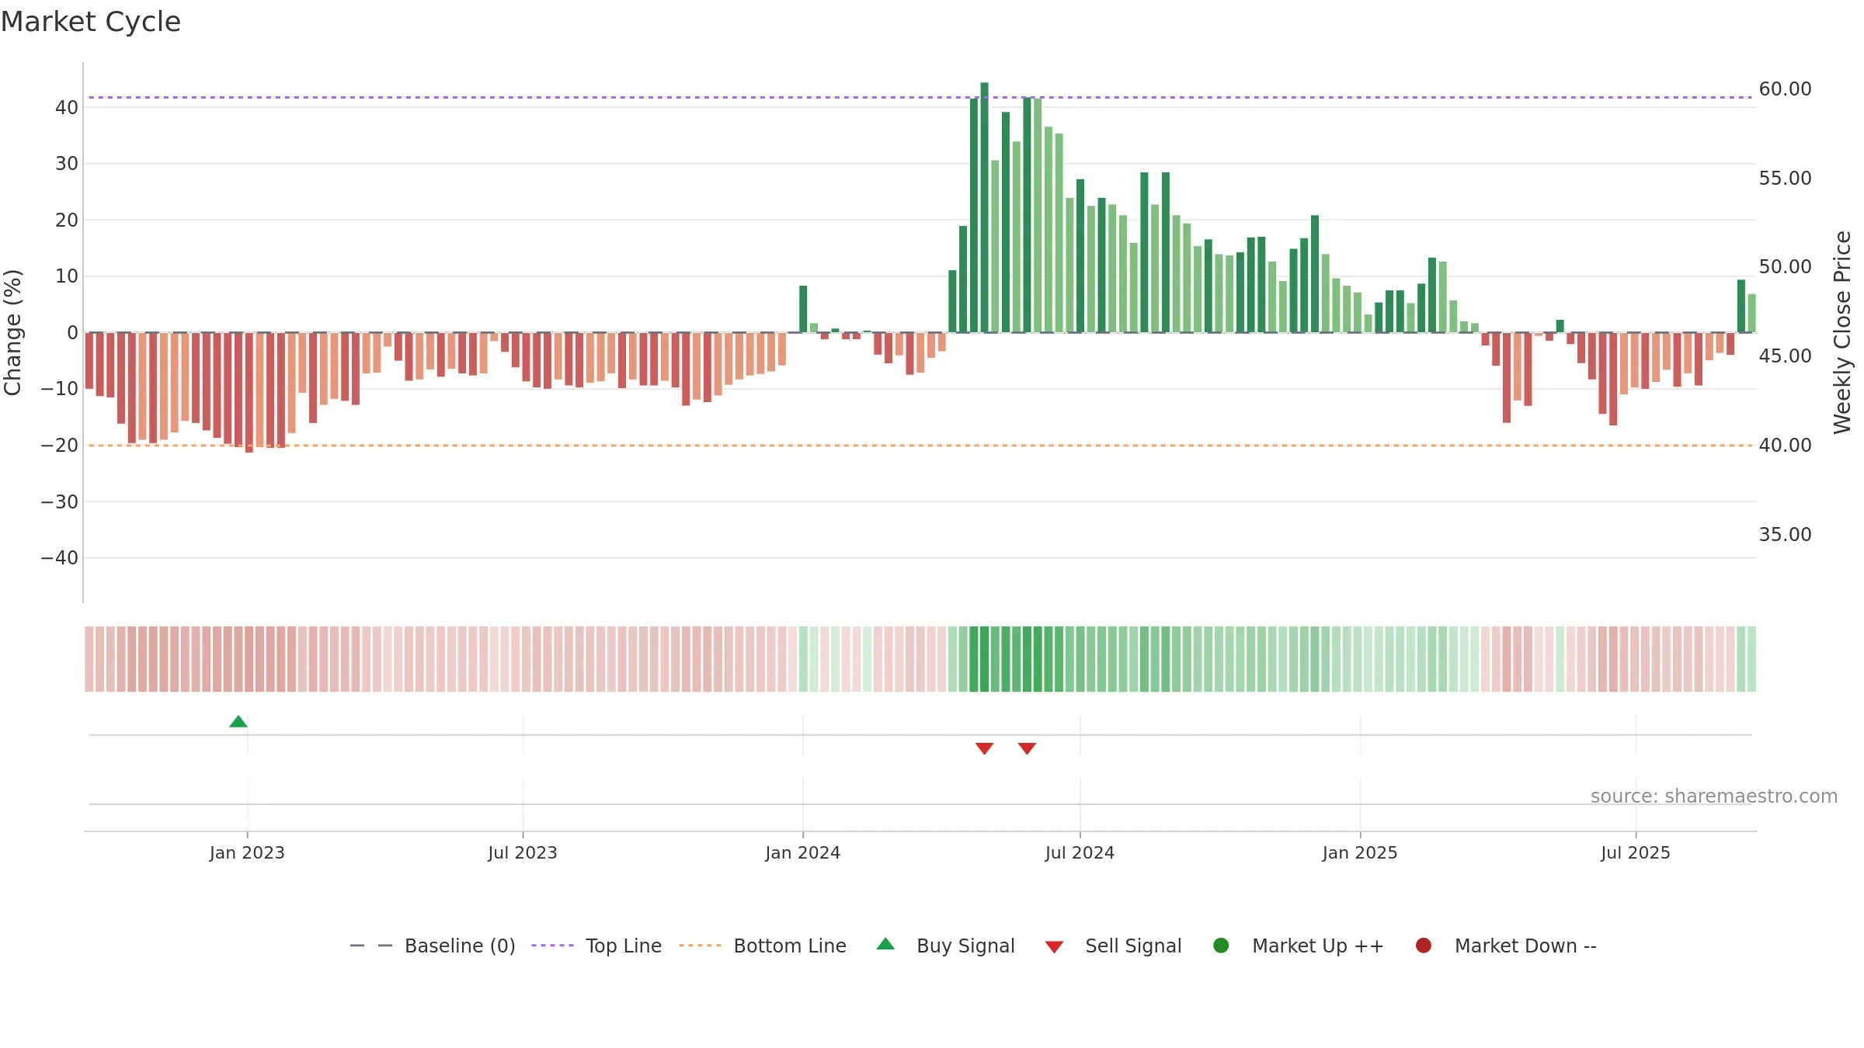Image resolution: width=1864 pixels, height=1048 pixels.
Task: Click the red Sell Signal triangle in legend
Action: pyautogui.click(x=1054, y=947)
